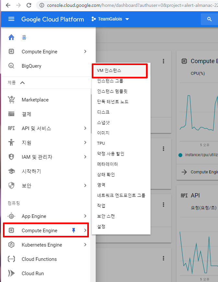The width and height of the screenshot is (218, 282).
Task: Reload the page with refresh icon
Action: (29, 5)
